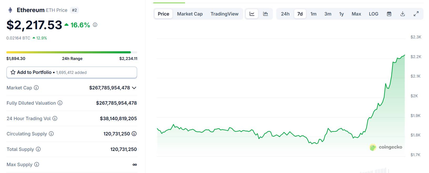Click the $38,140,819,205 trading volume value

click(x=118, y=119)
